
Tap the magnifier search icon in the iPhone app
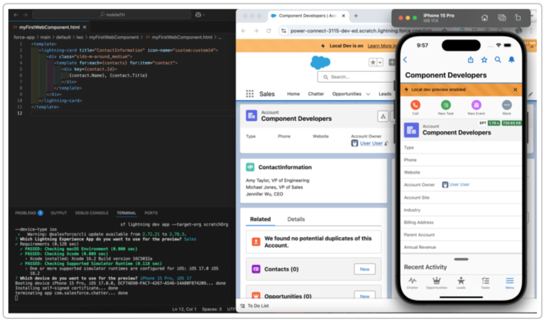[498, 60]
